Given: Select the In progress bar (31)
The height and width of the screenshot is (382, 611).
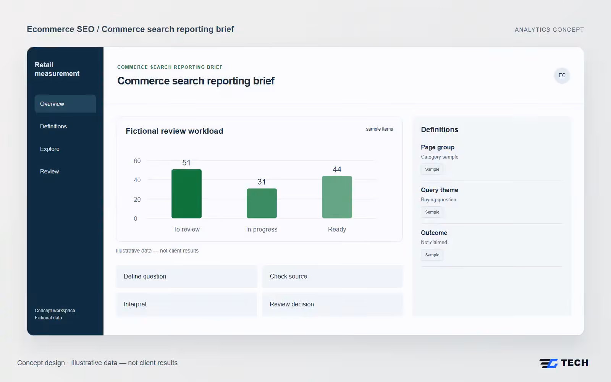Looking at the screenshot, I should (x=262, y=203).
